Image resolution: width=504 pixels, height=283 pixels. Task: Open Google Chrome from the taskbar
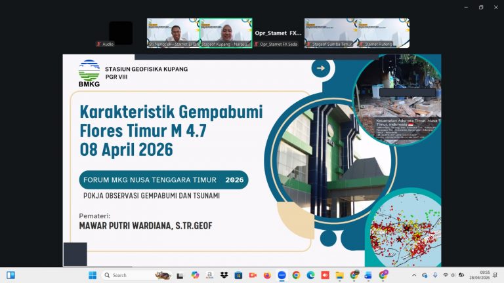click(297, 275)
